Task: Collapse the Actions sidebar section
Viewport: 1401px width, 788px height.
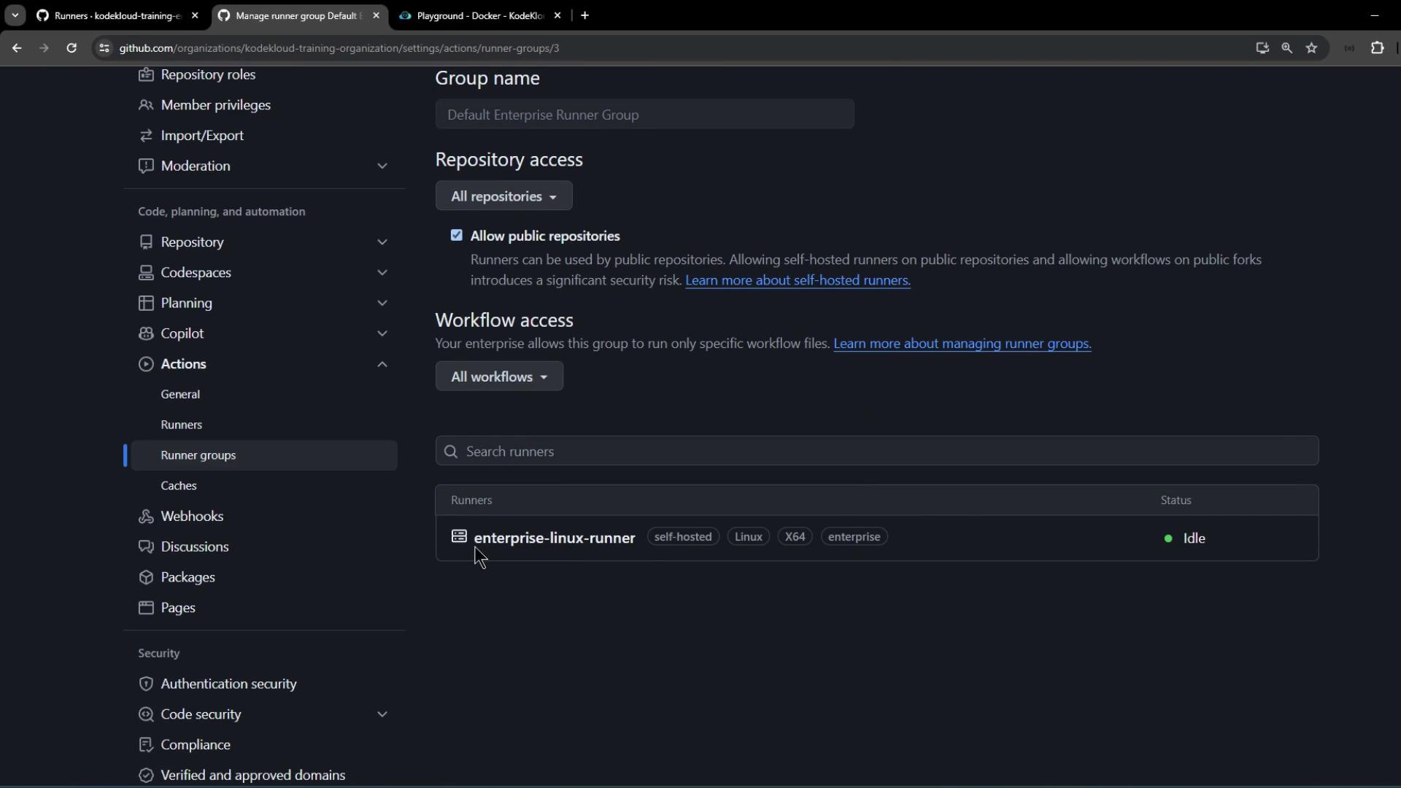Action: coord(382,364)
